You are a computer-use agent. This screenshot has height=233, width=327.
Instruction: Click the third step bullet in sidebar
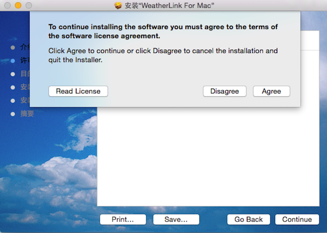pyautogui.click(x=13, y=73)
